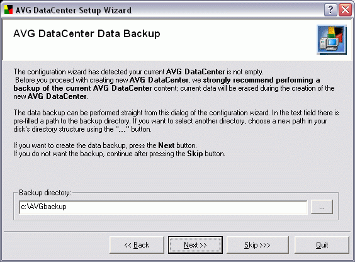Click the bold strongly recommend performing text
355x262 pixels.
tap(261, 80)
